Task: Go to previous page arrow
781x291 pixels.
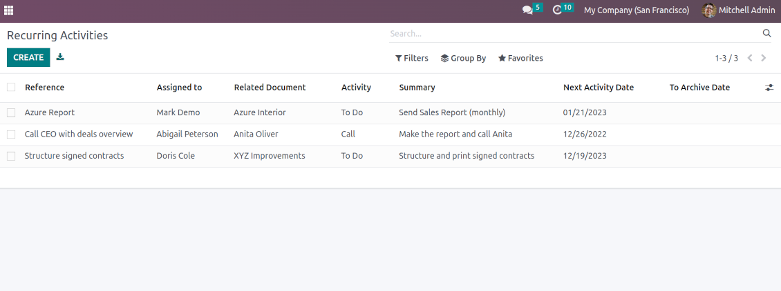Action: (x=750, y=58)
